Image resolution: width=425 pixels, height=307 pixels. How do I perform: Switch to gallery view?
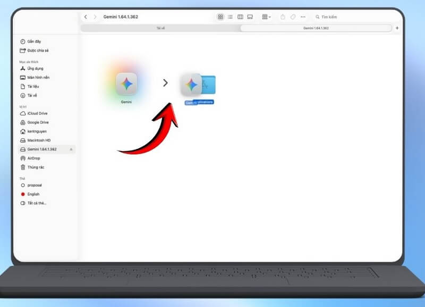250,17
